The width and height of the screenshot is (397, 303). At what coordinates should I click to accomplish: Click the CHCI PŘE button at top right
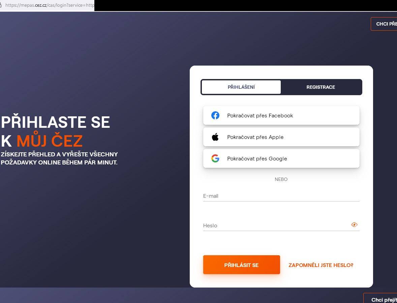(x=384, y=24)
